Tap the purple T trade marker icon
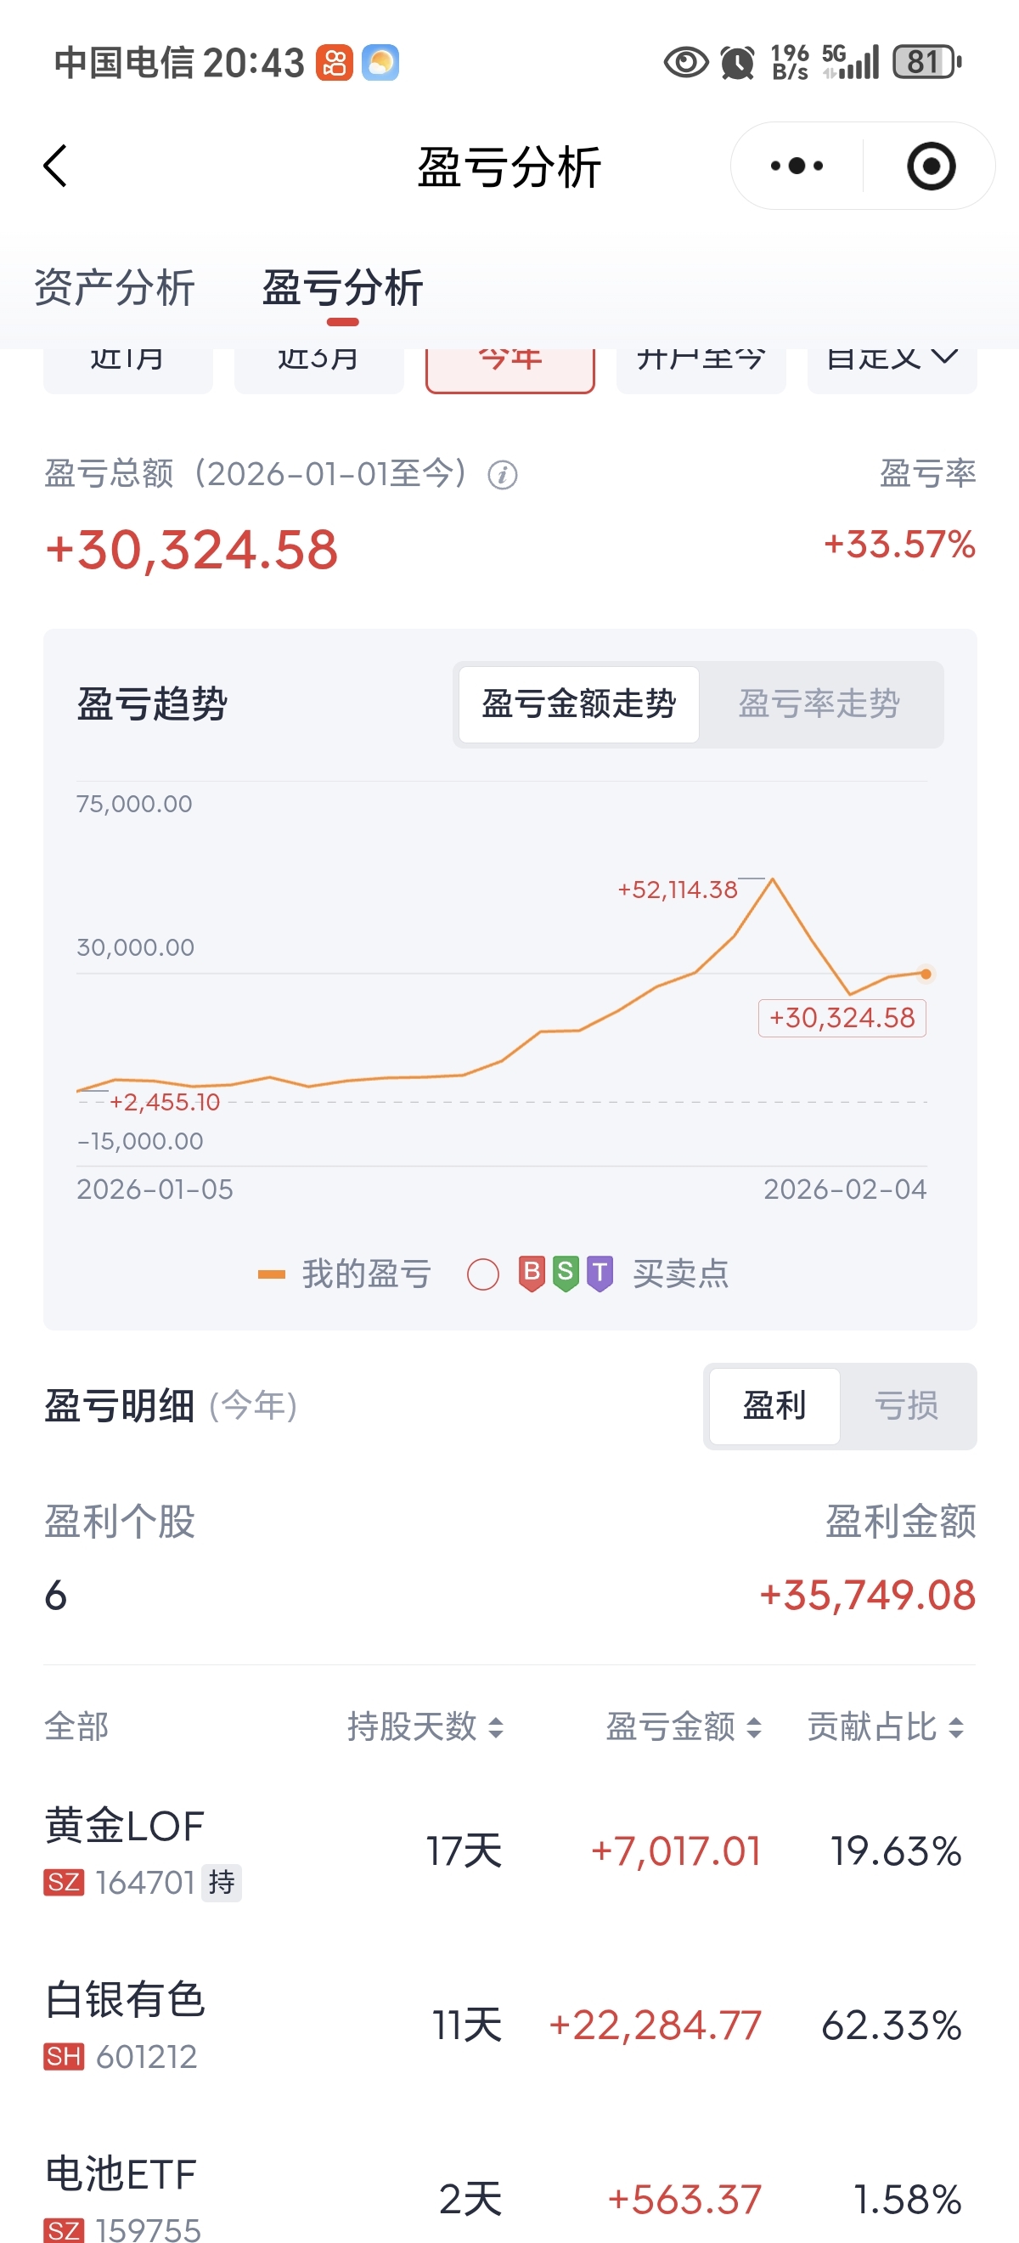This screenshot has height=2243, width=1019. coord(600,1273)
